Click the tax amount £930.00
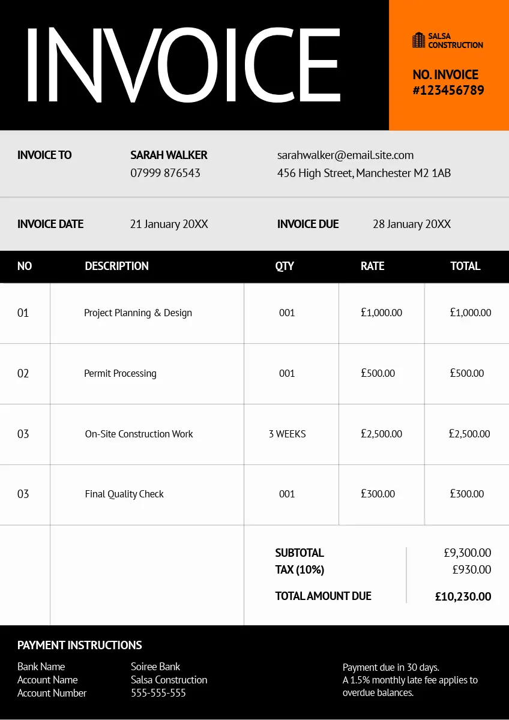509x720 pixels. [471, 570]
